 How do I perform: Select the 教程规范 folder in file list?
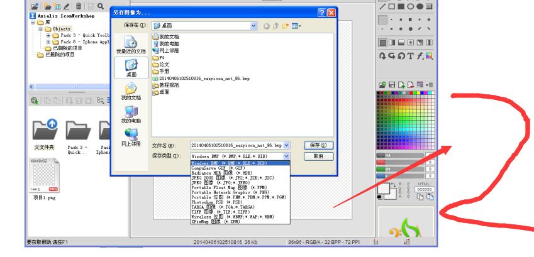point(166,85)
